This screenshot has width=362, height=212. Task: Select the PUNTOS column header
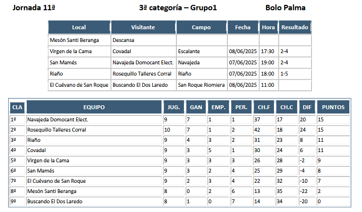coord(333,107)
